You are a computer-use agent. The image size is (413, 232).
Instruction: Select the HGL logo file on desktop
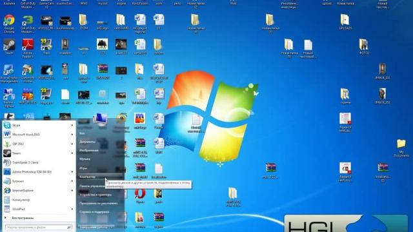[102, 25]
